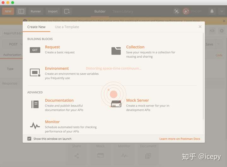Click the Collection folder icon
227x167 pixels.
pyautogui.click(x=116, y=51)
